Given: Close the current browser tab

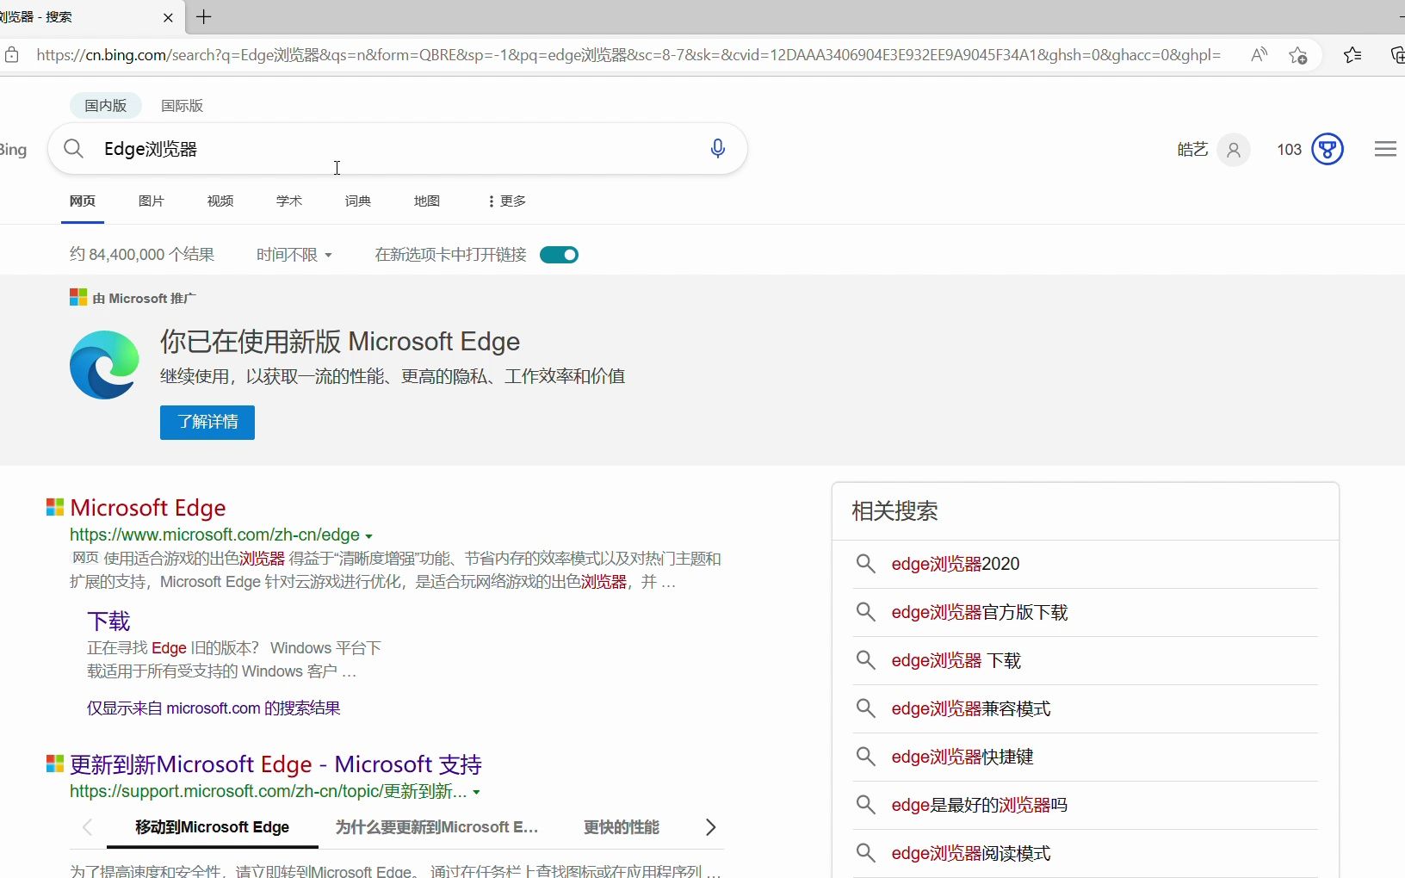Looking at the screenshot, I should point(168,17).
